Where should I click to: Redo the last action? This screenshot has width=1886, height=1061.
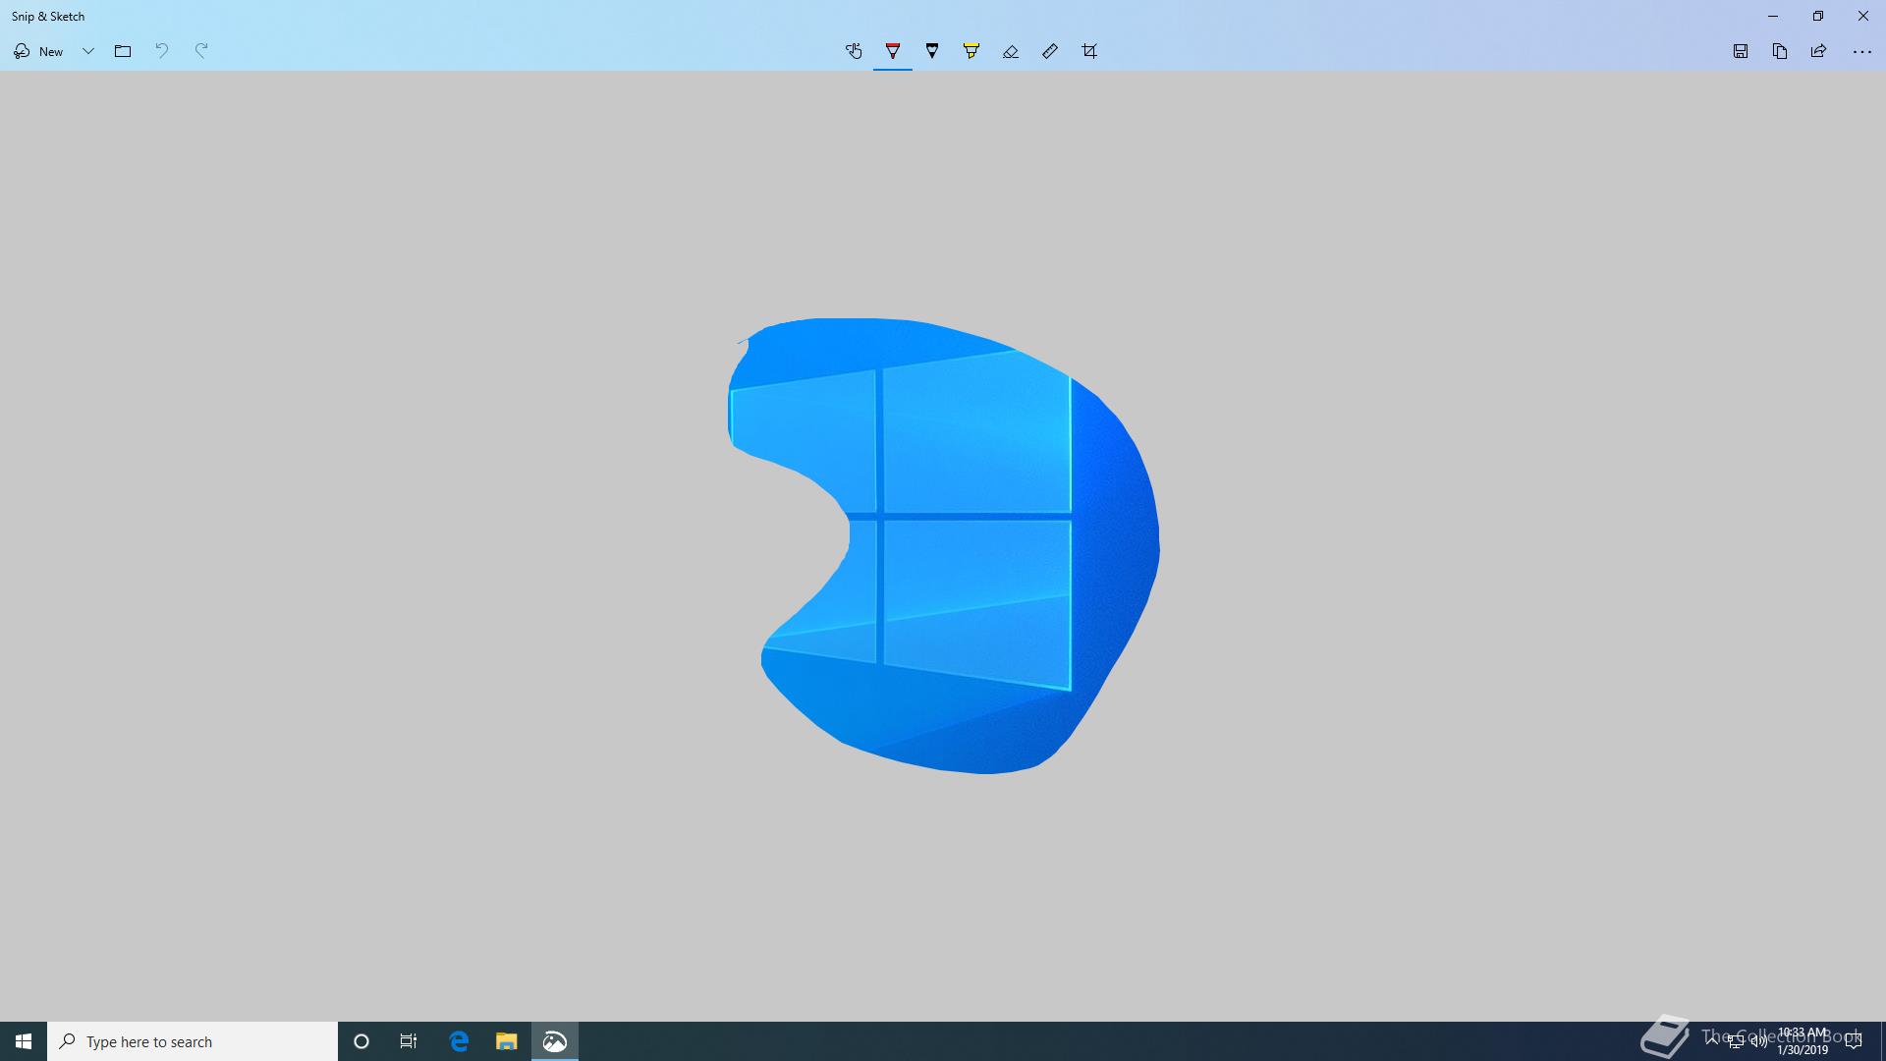[x=201, y=51]
